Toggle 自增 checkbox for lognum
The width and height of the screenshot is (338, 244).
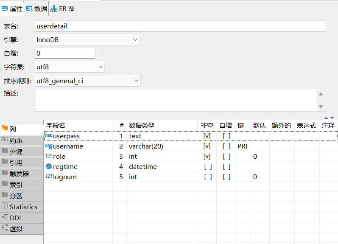click(x=227, y=177)
